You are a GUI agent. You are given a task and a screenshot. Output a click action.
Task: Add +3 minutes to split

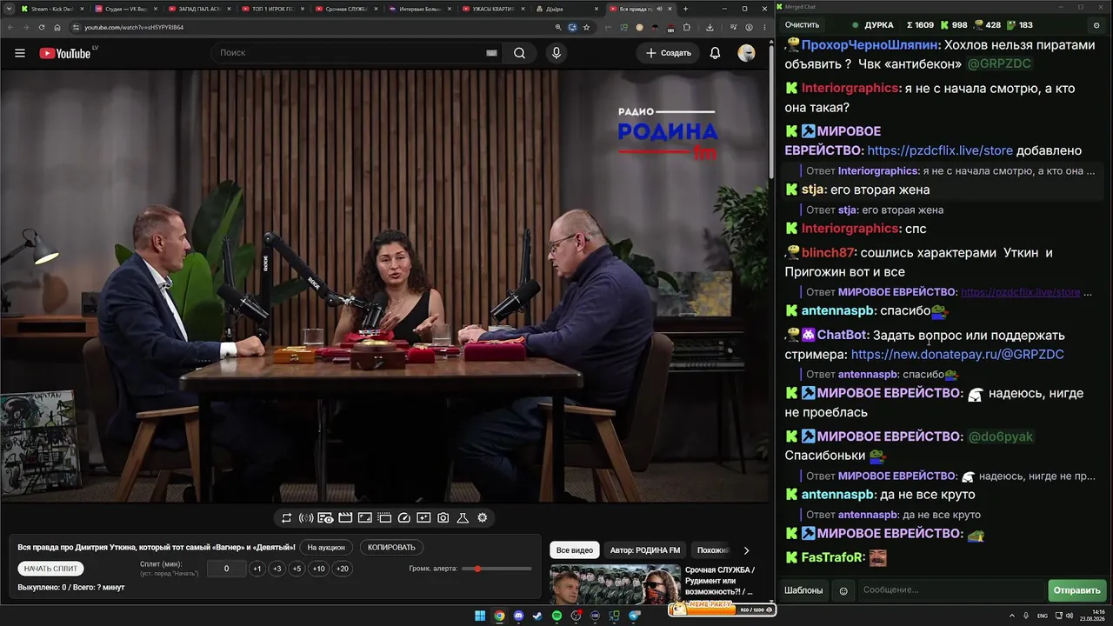pos(277,569)
